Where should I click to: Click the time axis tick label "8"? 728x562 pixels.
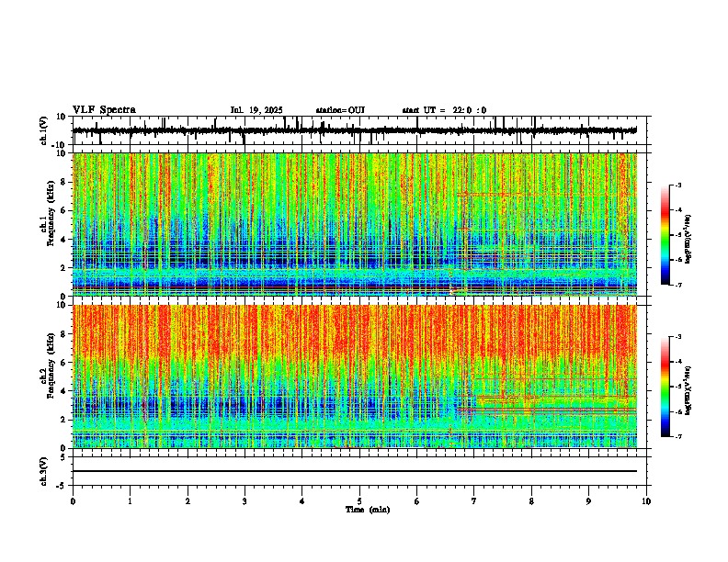point(531,501)
